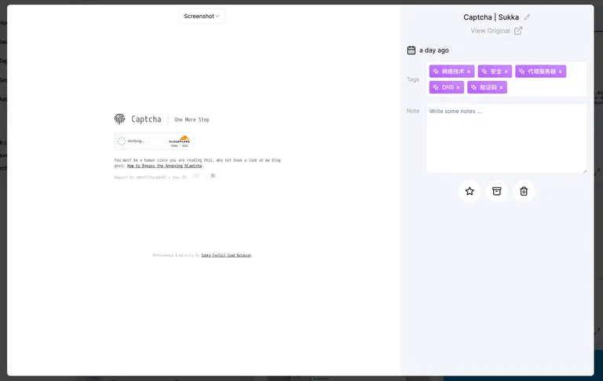This screenshot has width=603, height=381.
Task: Remove the 网络技术 tag
Action: click(x=469, y=71)
